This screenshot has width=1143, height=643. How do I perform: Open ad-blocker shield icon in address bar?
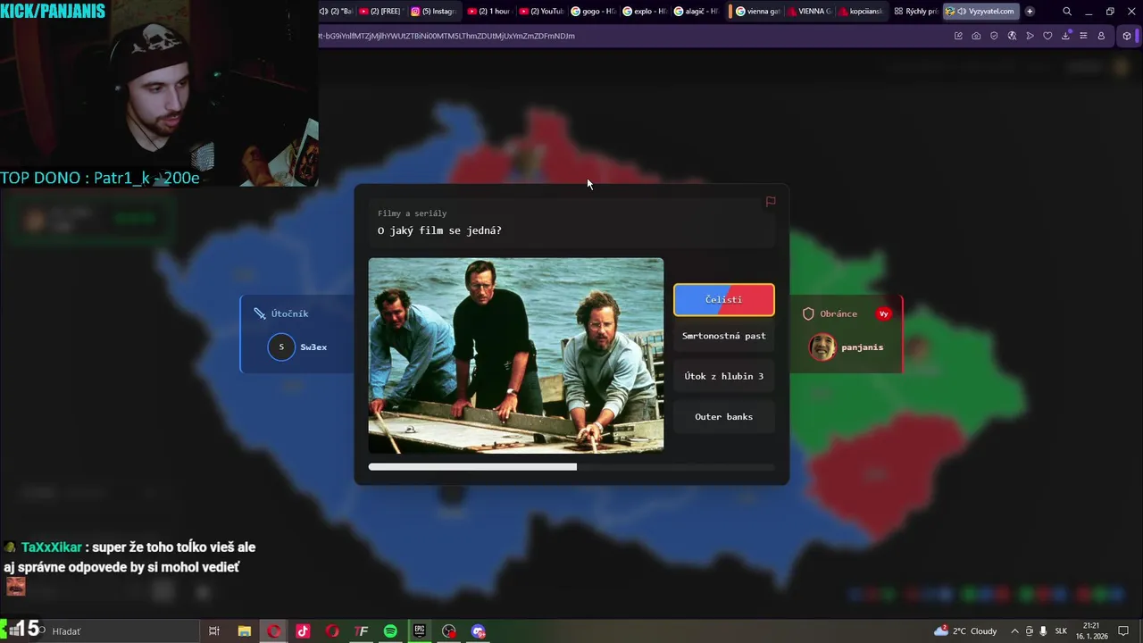pyautogui.click(x=994, y=36)
